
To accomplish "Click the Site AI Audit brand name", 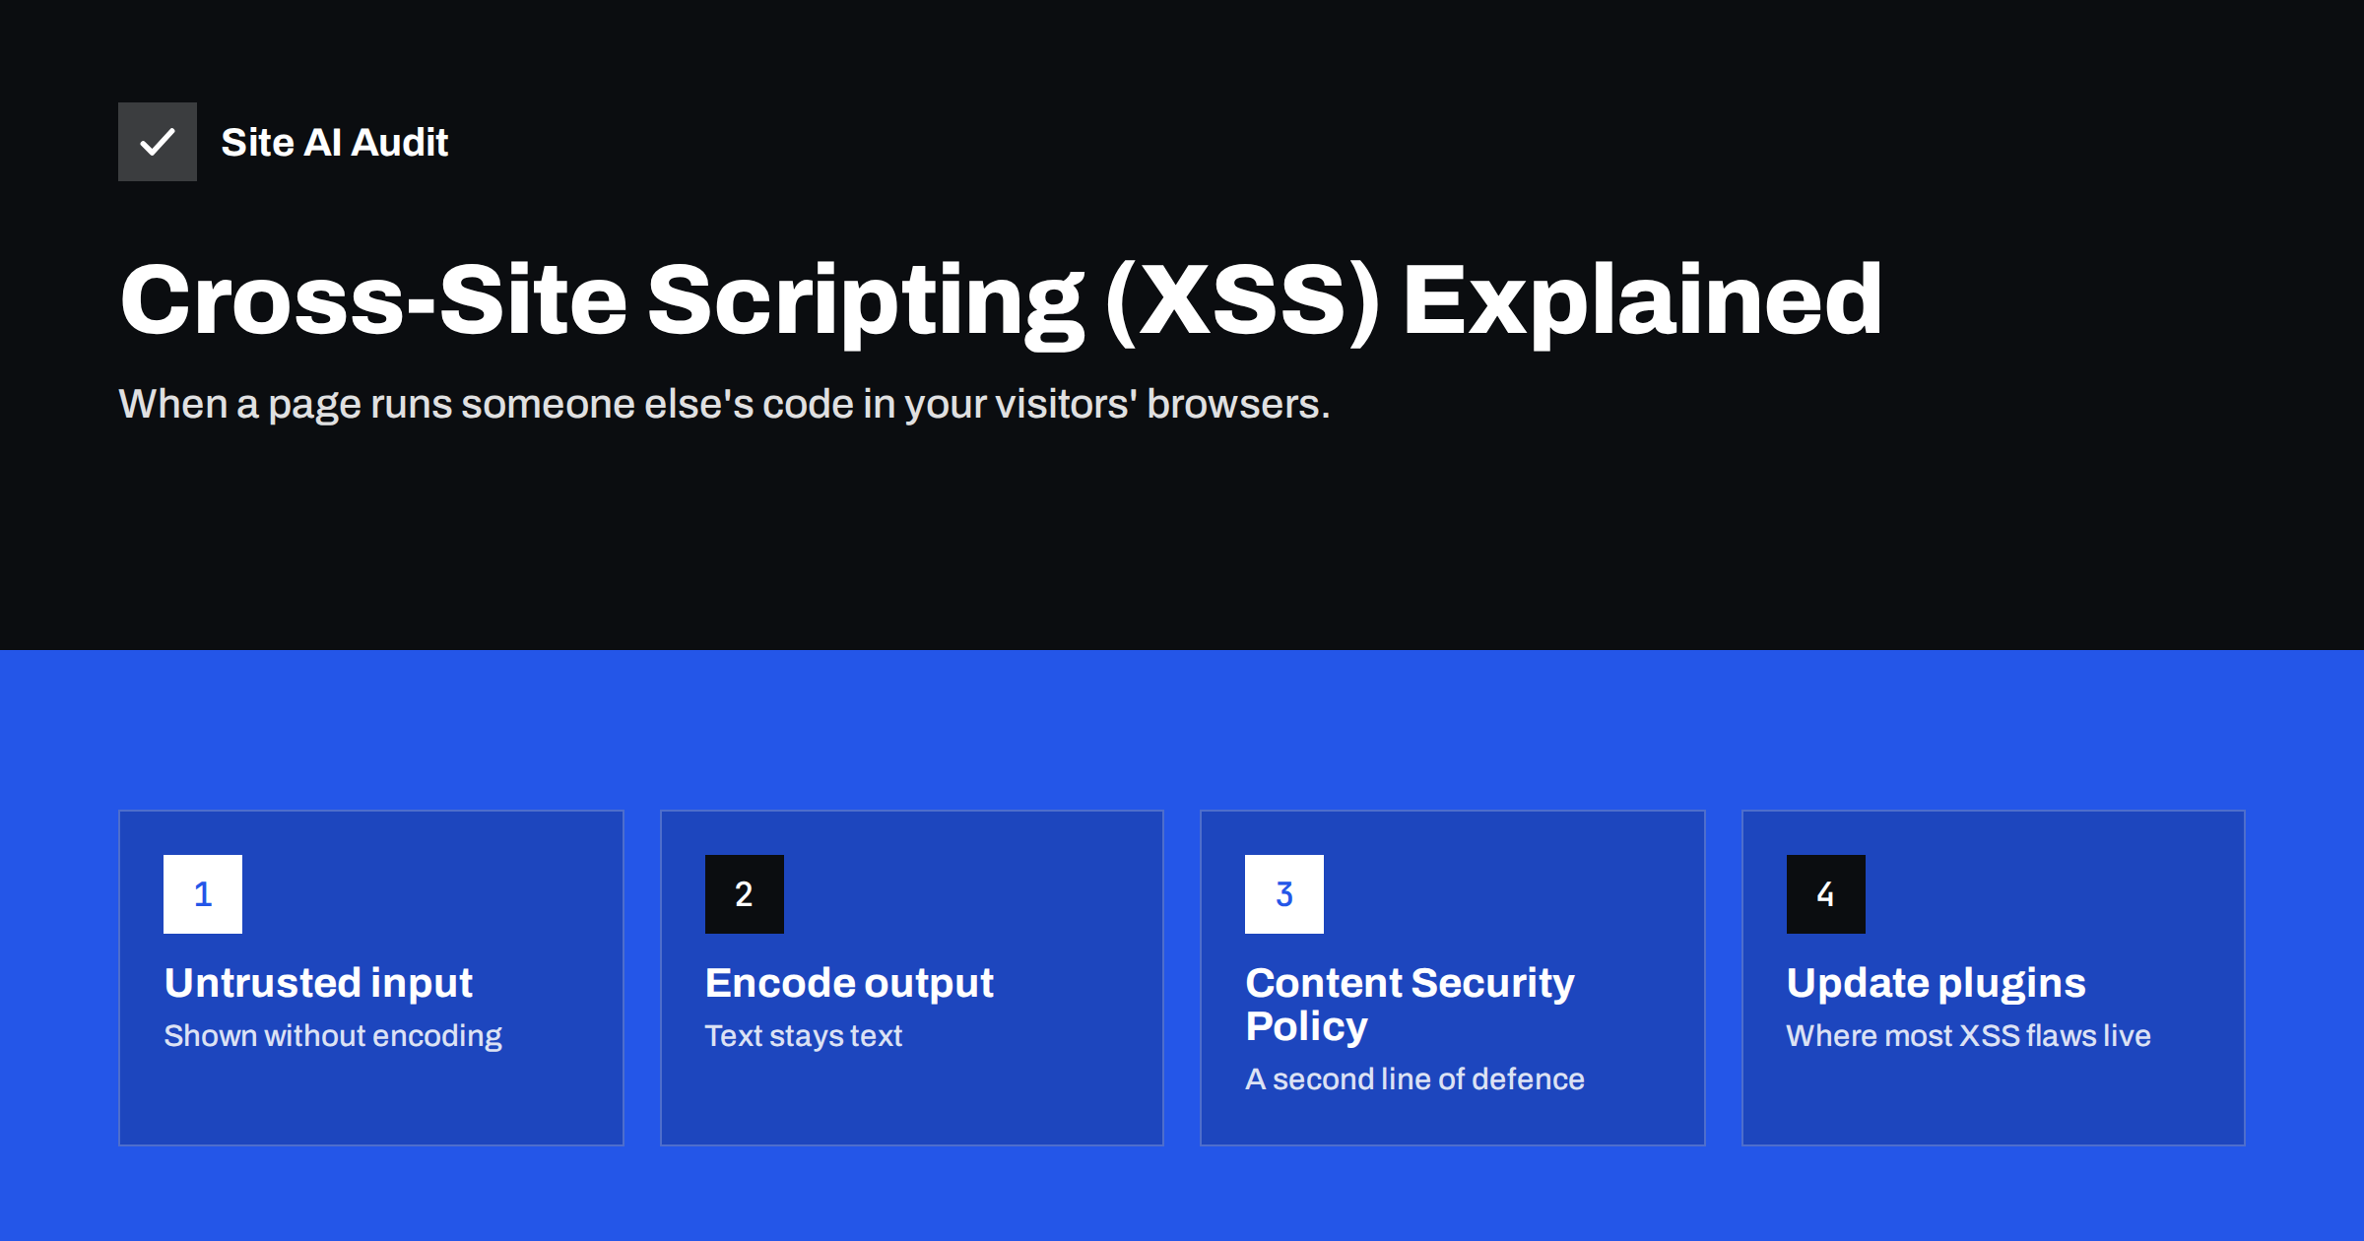I will tap(334, 143).
